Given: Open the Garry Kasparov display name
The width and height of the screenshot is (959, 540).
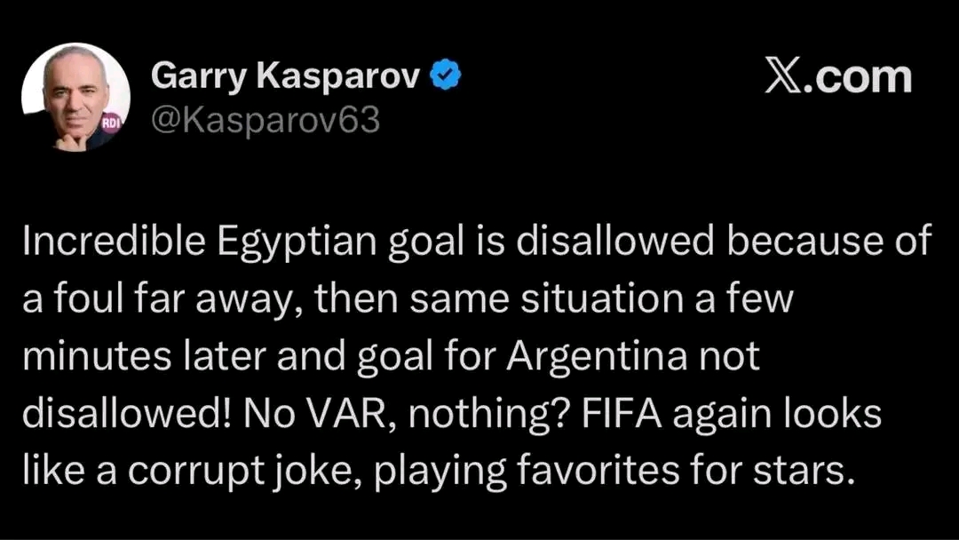Looking at the screenshot, I should pos(286,76).
